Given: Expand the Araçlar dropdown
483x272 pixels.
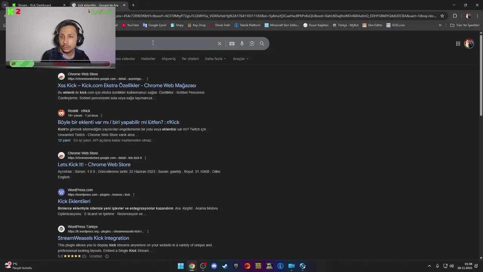Looking at the screenshot, I should 241,59.
